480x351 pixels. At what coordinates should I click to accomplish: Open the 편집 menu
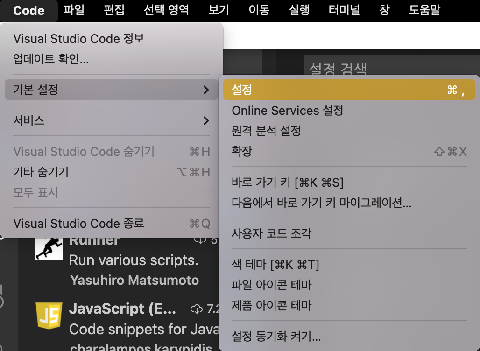click(114, 10)
